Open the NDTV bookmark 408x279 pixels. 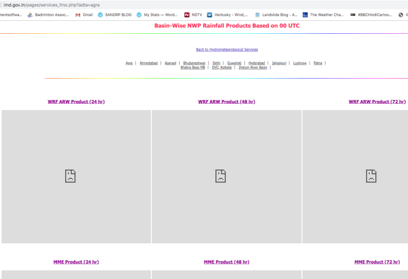[x=193, y=15]
